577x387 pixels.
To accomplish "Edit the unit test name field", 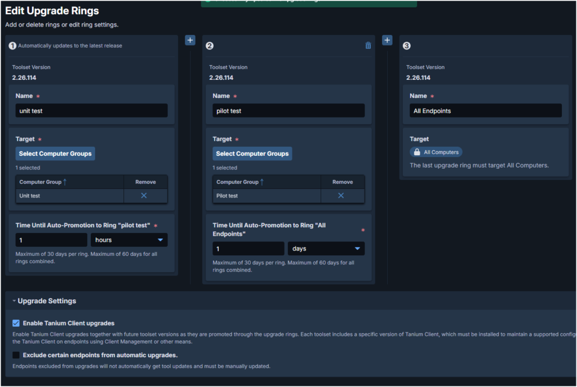I will [x=91, y=111].
